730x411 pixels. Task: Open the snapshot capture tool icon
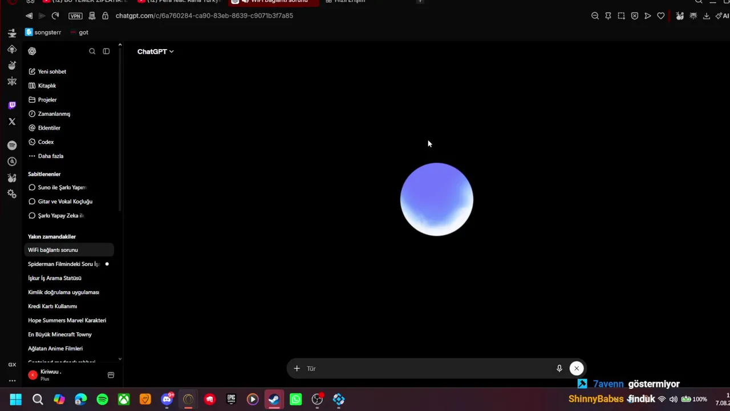click(x=621, y=16)
